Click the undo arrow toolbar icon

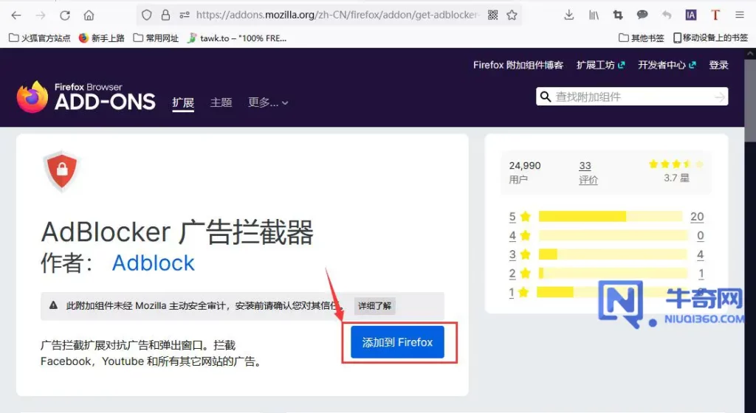point(667,15)
